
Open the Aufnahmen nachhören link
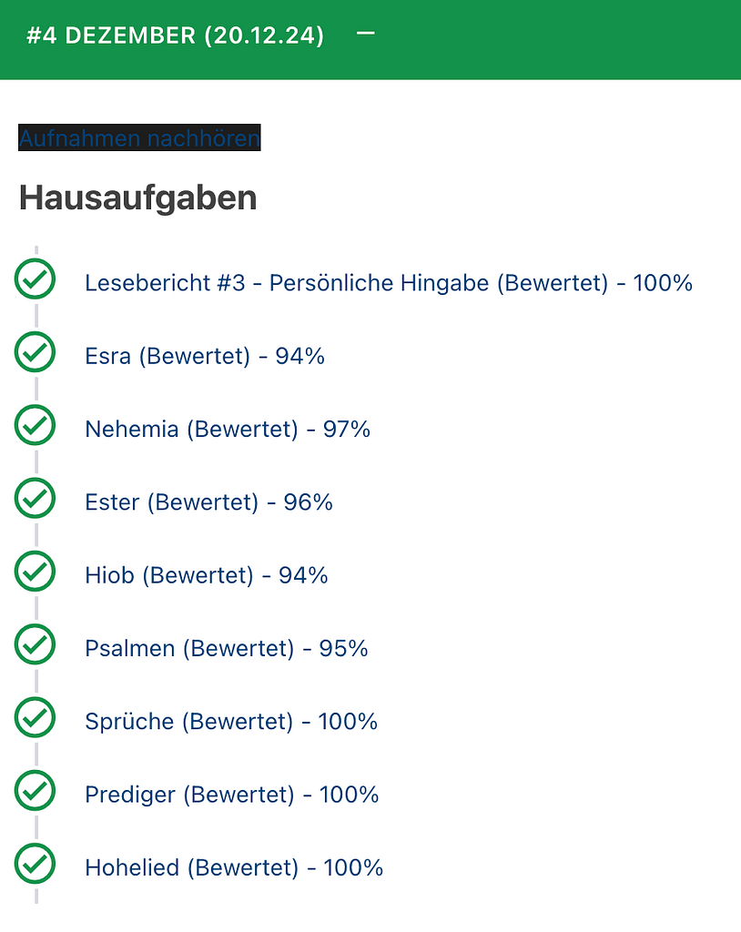pos(140,138)
